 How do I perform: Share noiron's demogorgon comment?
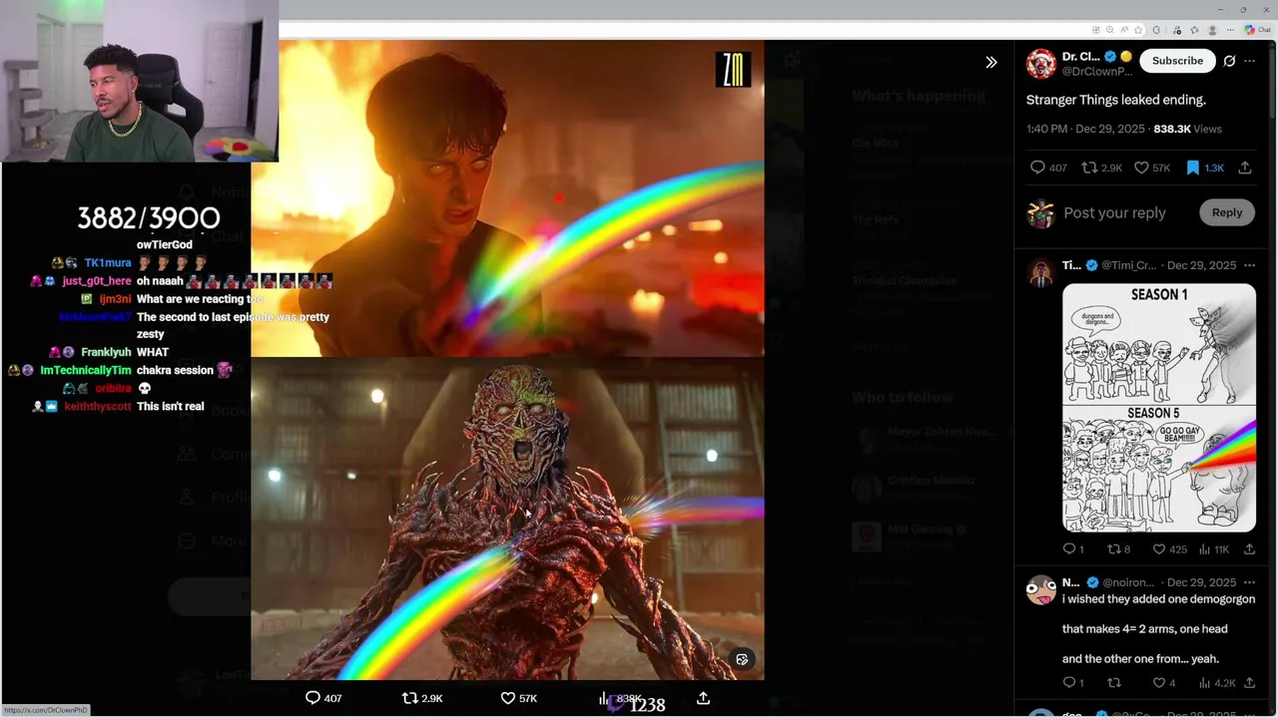click(1249, 683)
